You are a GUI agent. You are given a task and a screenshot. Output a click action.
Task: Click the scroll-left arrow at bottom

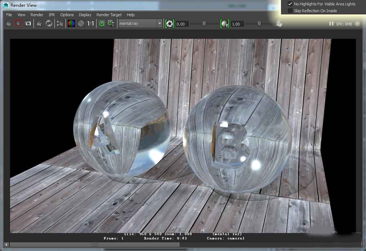click(6, 245)
